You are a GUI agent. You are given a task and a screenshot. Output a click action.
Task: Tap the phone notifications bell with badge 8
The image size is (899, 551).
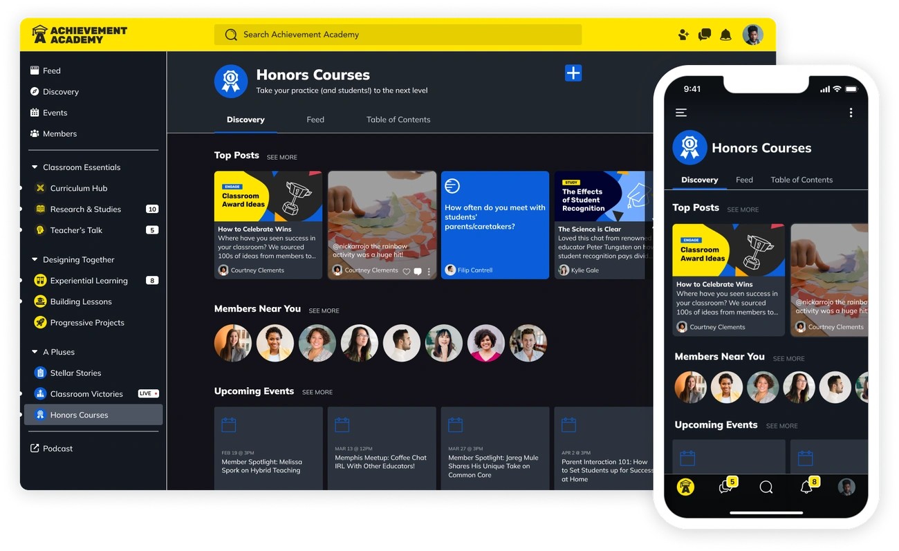pyautogui.click(x=806, y=487)
